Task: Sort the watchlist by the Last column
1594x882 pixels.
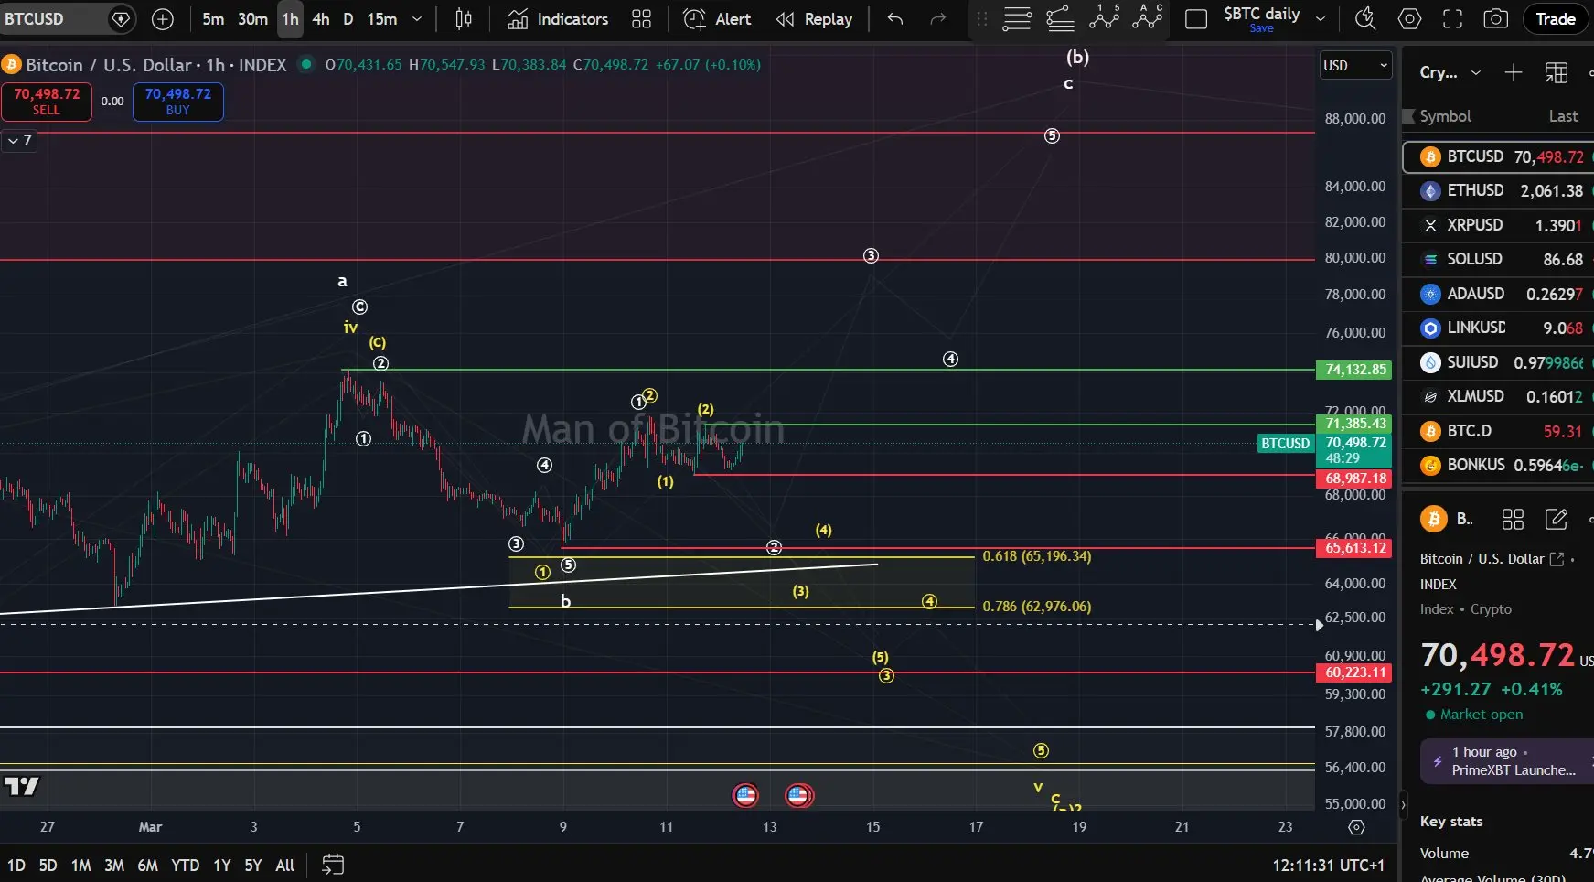Action: (1563, 116)
